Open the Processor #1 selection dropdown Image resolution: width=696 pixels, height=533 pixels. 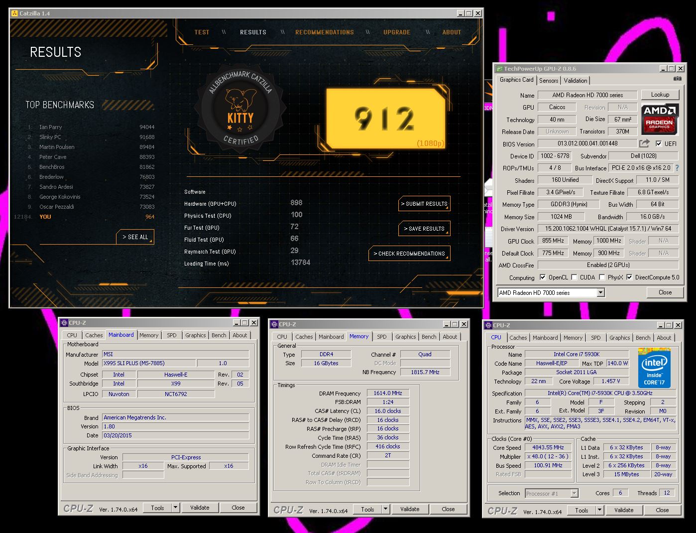point(574,493)
